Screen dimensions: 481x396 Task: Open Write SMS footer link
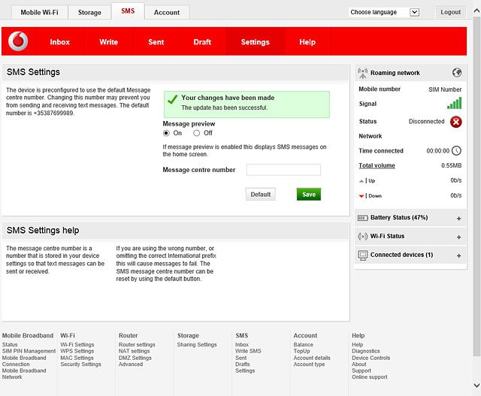[x=248, y=351]
